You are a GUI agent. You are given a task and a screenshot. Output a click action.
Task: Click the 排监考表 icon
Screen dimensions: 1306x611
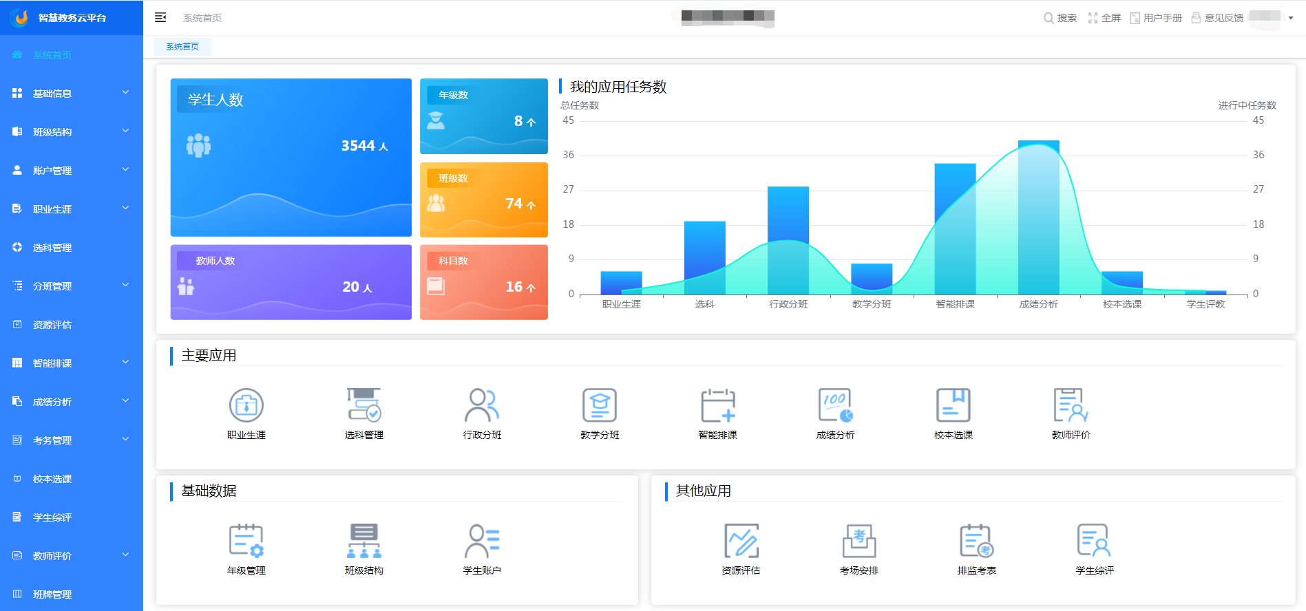[x=976, y=541]
